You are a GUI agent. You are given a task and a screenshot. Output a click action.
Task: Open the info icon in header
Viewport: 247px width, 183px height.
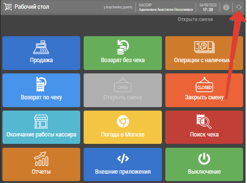click(226, 7)
